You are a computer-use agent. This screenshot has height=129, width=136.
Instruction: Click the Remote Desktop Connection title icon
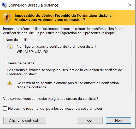[x=4, y=5]
